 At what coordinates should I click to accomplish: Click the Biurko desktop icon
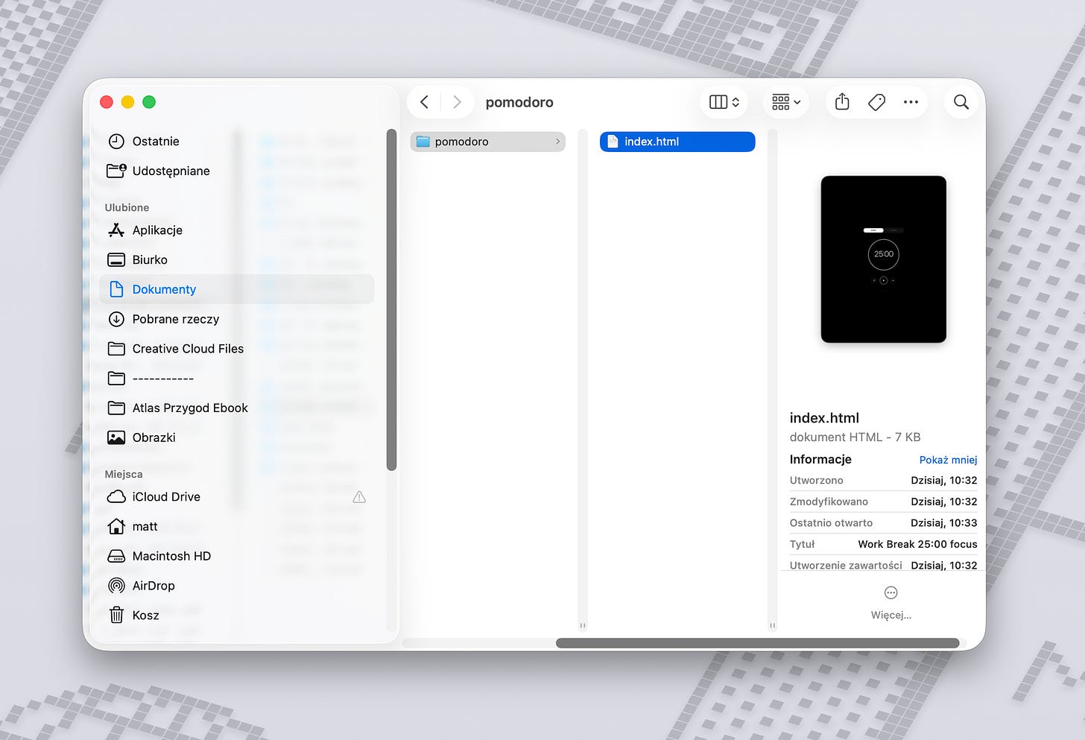(x=116, y=260)
